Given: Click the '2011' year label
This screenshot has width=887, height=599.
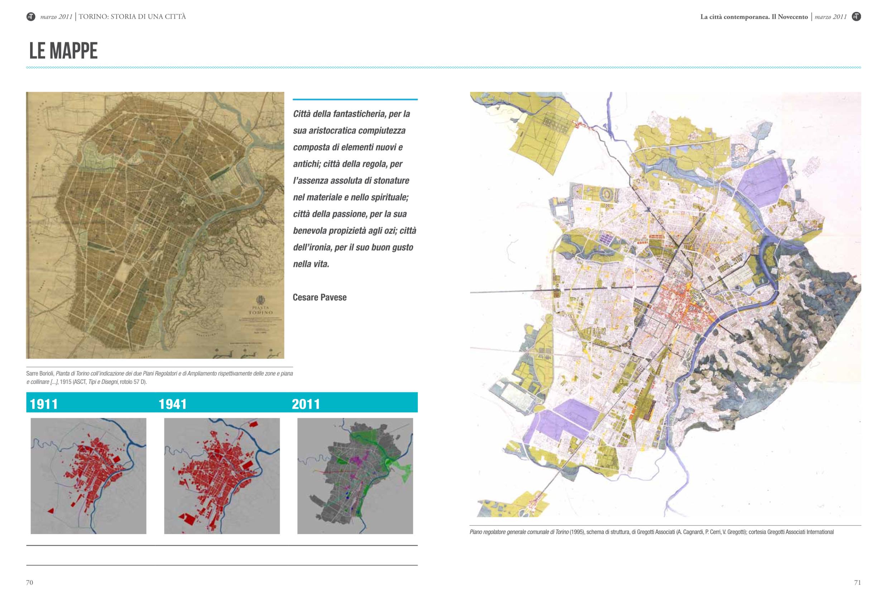Looking at the screenshot, I should point(306,404).
